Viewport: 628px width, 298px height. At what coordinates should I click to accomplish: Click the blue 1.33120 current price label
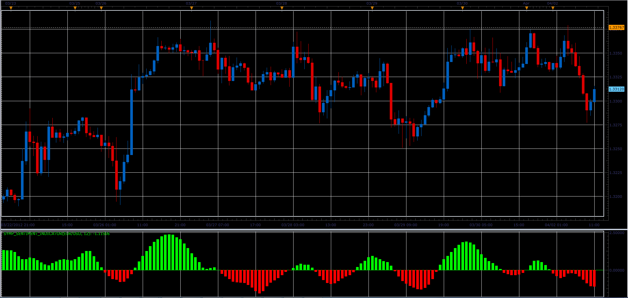(617, 89)
